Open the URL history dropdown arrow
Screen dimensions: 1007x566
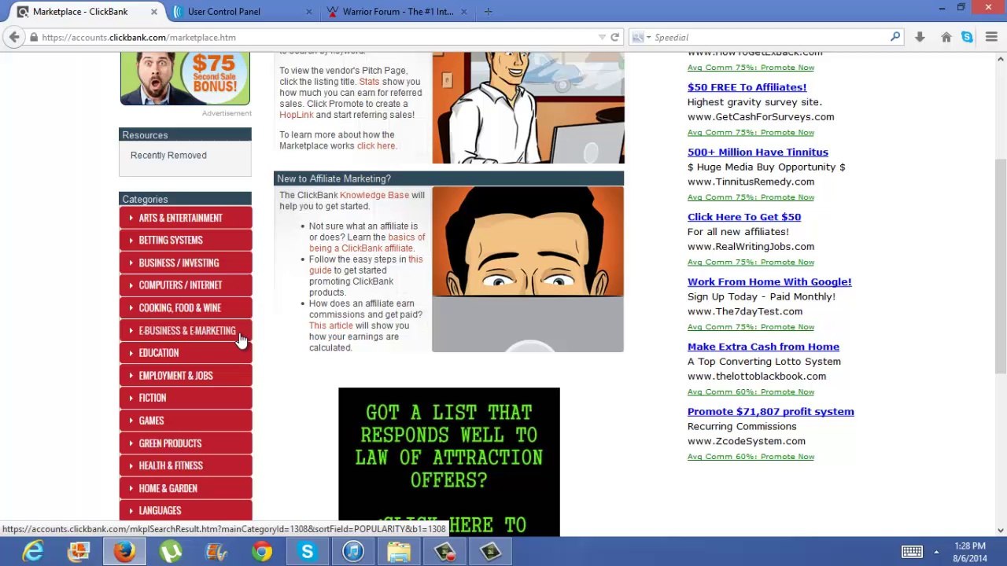pyautogui.click(x=602, y=37)
